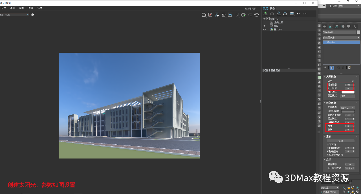Open the 颜色模式 dropdown
The height and width of the screenshot is (194, 361).
click(x=347, y=96)
